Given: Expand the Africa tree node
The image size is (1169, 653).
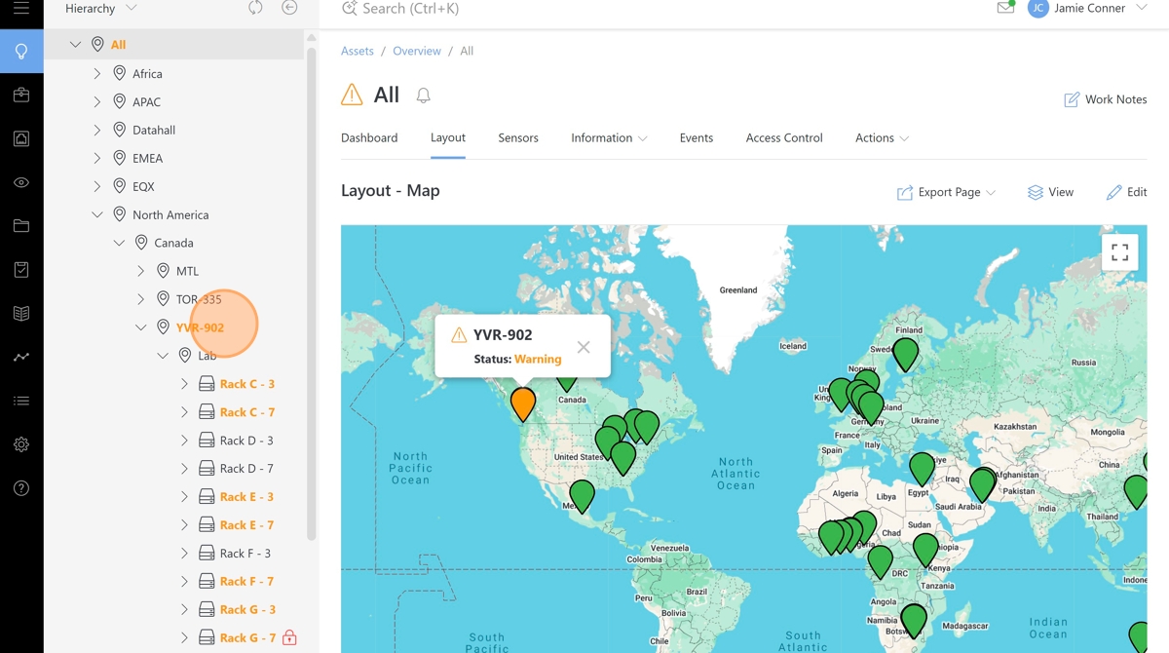Looking at the screenshot, I should click(97, 74).
